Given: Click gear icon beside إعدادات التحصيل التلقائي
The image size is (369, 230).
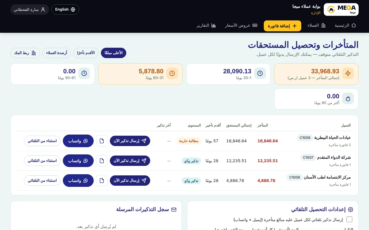Looking at the screenshot, I should [351, 210].
